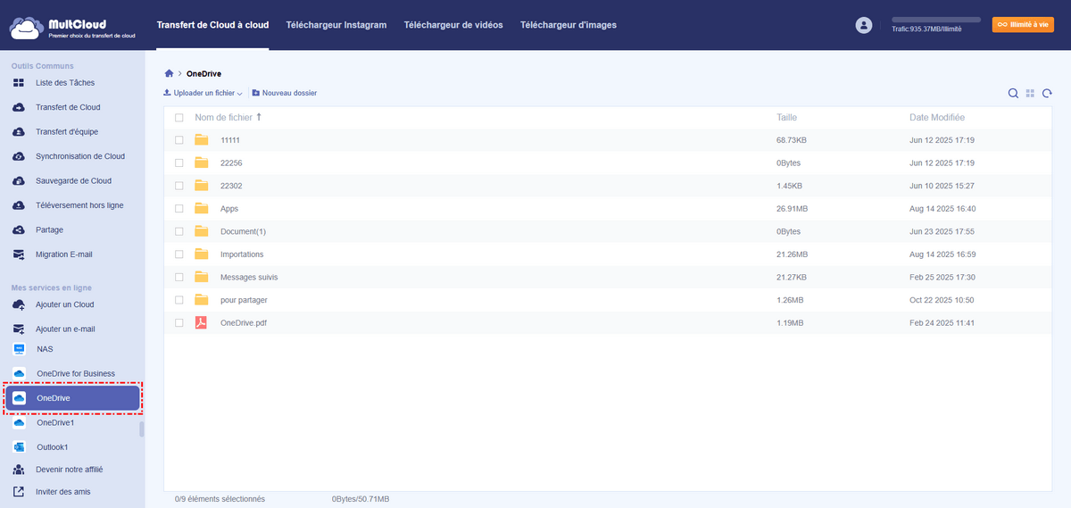The image size is (1071, 508).
Task: Click the Inviter des amis icon
Action: point(19,491)
